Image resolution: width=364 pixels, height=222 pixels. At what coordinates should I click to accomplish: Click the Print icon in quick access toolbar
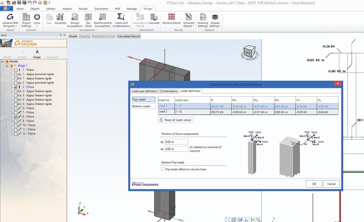click(x=40, y=3)
